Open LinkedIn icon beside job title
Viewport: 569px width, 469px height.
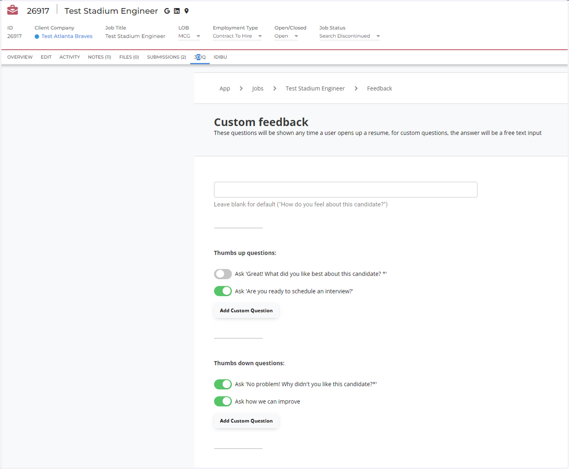177,11
